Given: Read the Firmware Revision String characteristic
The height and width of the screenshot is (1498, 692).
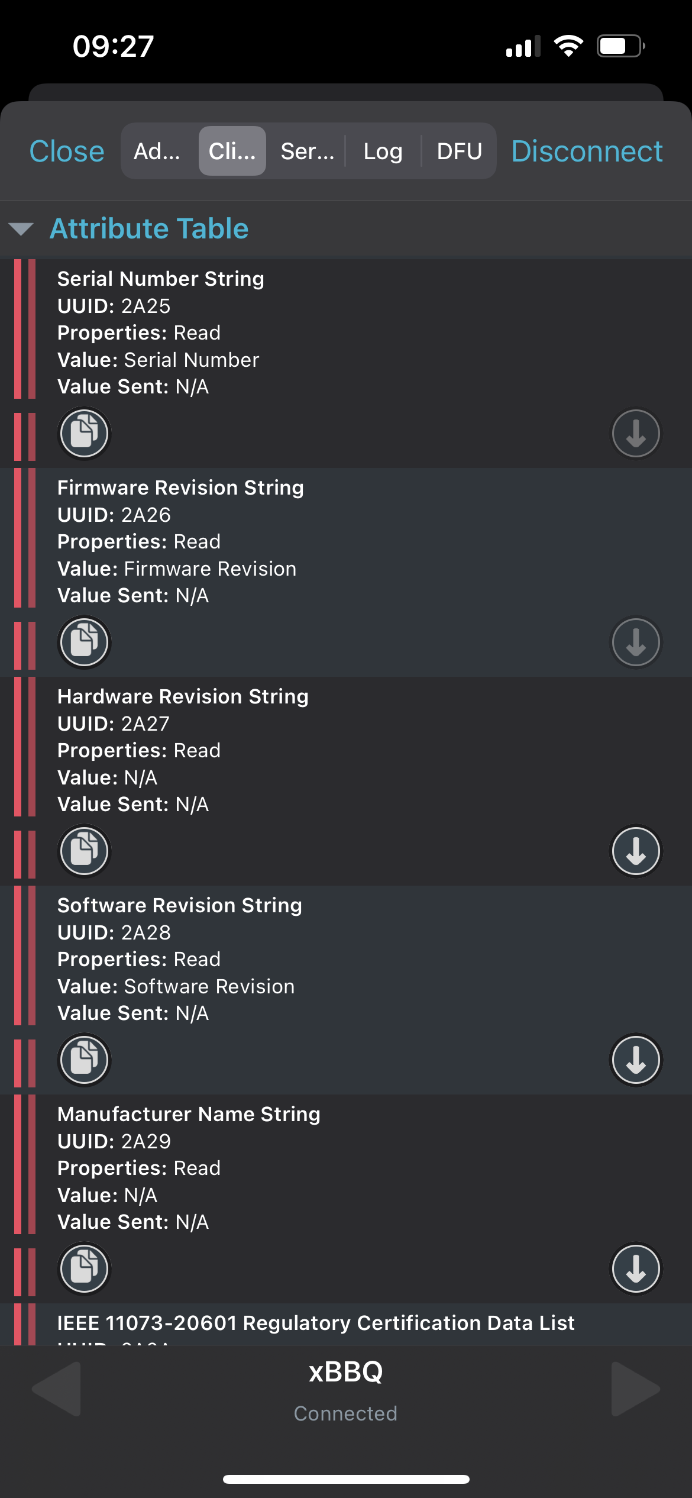Looking at the screenshot, I should click(636, 642).
